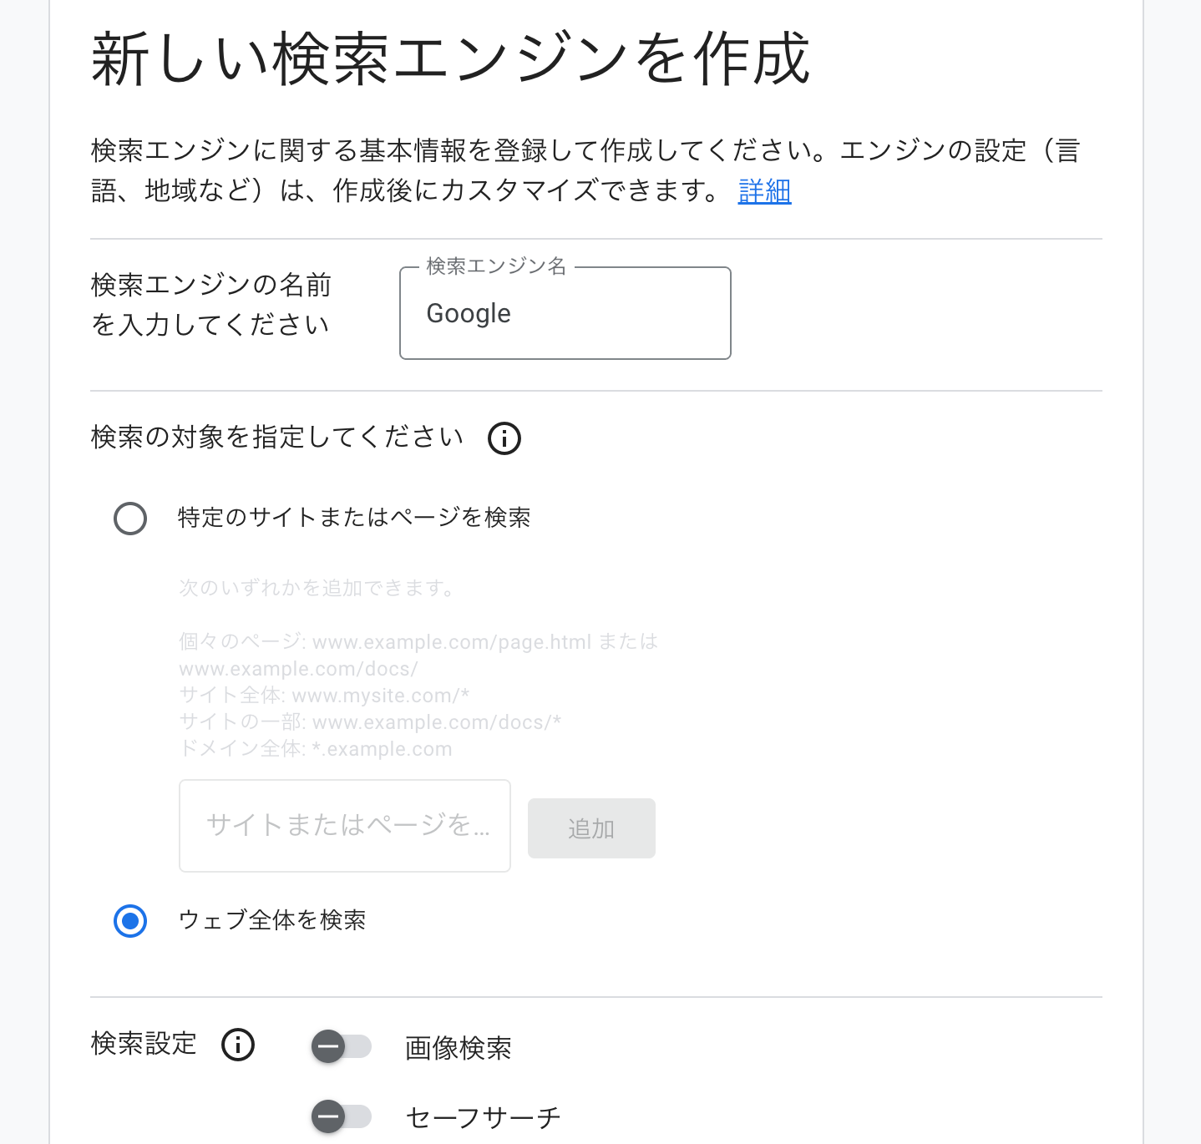1201x1144 pixels.
Task: Click info icon beside 検索の対象を指定してください
Action: (504, 438)
